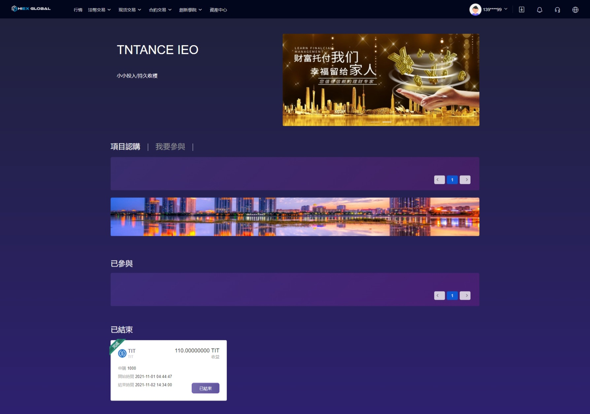
Task: Click the 110.00000000 TIT earnings value
Action: pos(197,351)
